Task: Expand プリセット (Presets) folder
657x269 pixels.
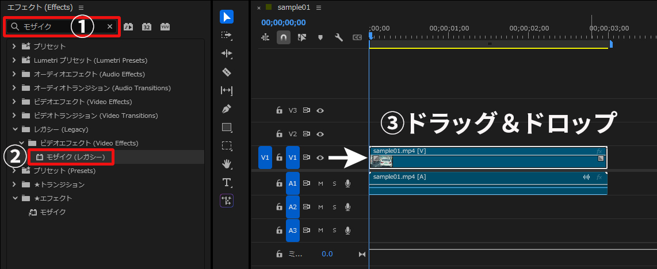Action: point(14,171)
